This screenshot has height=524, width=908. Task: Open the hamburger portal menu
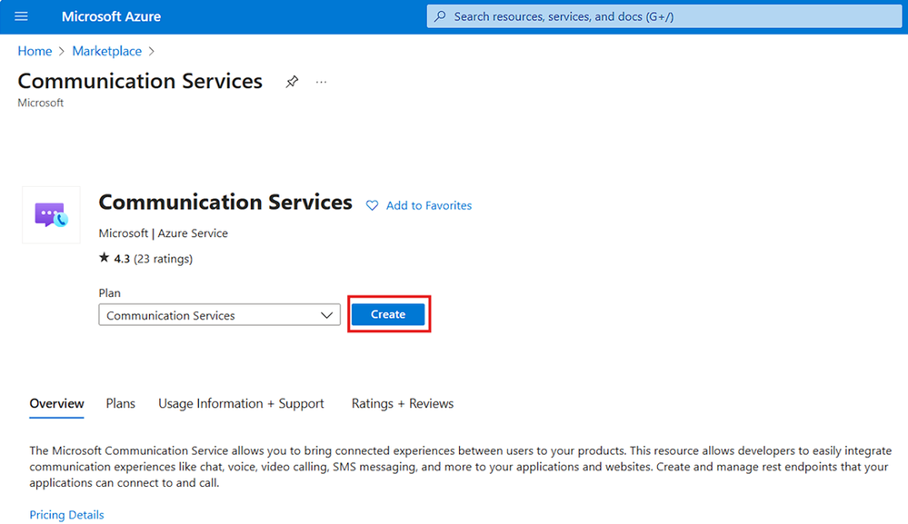(x=22, y=16)
